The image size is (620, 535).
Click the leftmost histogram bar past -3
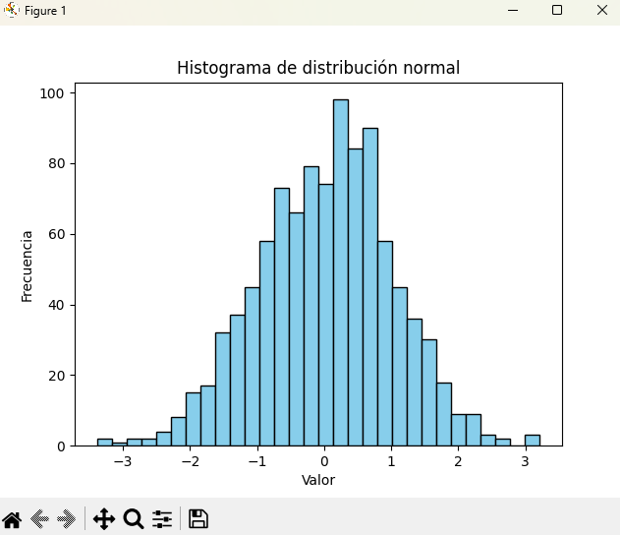click(104, 443)
